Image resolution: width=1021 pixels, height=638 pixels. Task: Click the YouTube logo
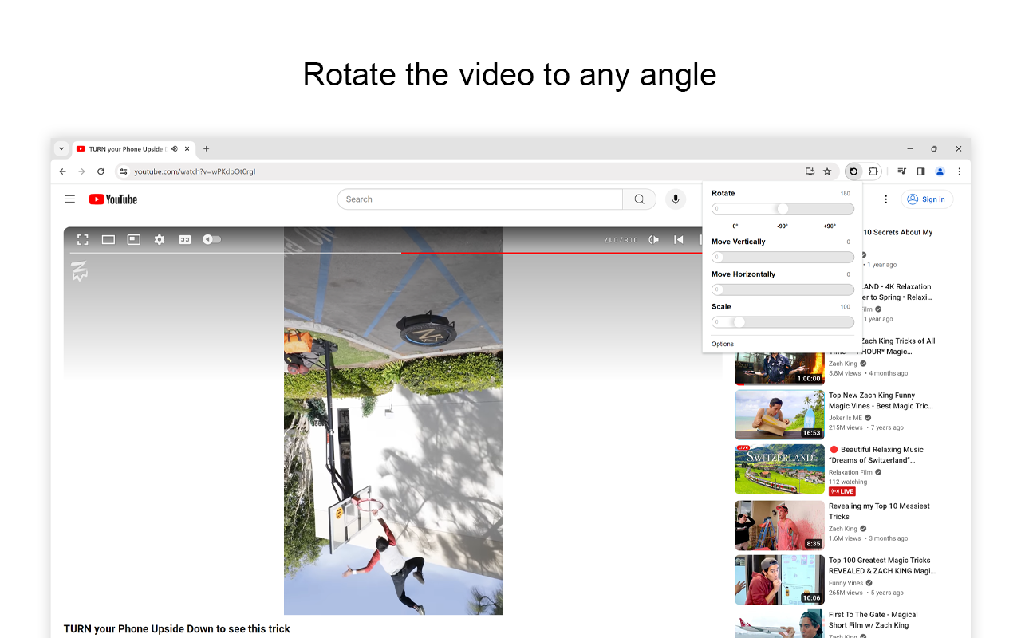click(x=112, y=199)
